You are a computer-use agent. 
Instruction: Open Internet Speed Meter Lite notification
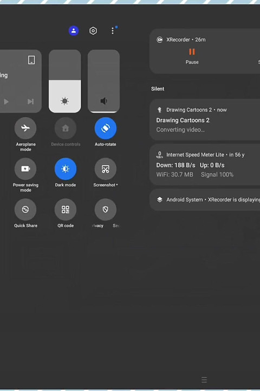205,165
